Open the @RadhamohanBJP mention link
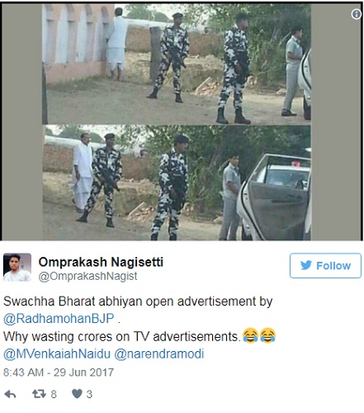 point(59,319)
